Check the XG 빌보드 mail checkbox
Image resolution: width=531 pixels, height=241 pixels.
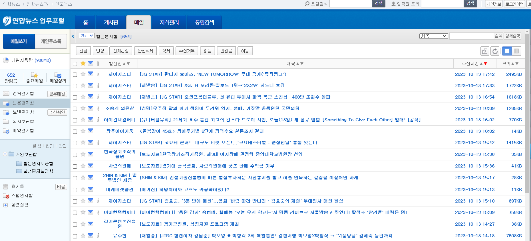point(75,86)
